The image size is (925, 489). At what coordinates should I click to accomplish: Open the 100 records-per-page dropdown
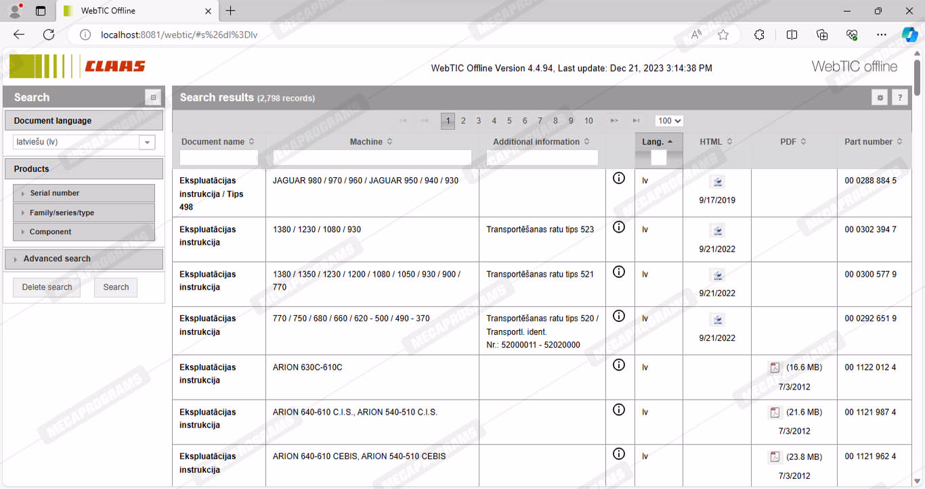coord(669,121)
